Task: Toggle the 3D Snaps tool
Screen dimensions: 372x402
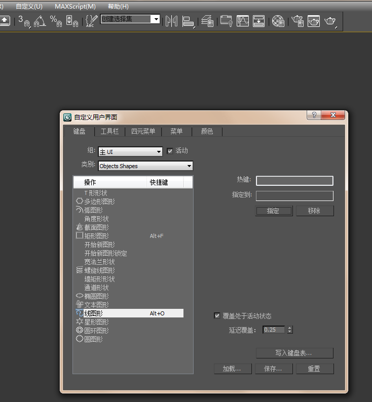Action: tap(24, 21)
